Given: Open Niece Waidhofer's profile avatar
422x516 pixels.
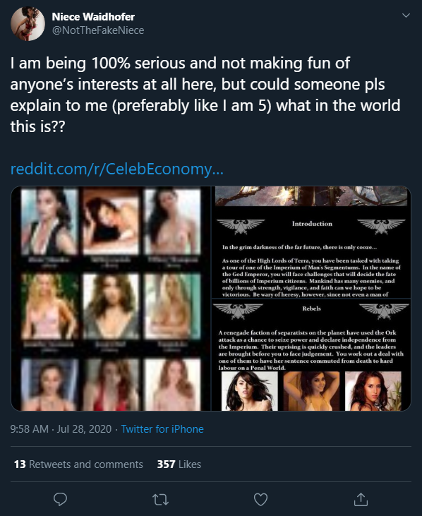Looking at the screenshot, I should point(28,24).
